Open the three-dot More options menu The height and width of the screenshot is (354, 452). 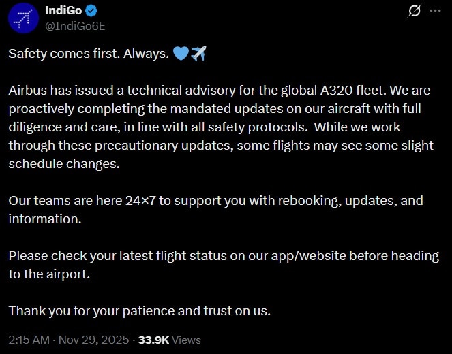click(x=434, y=11)
